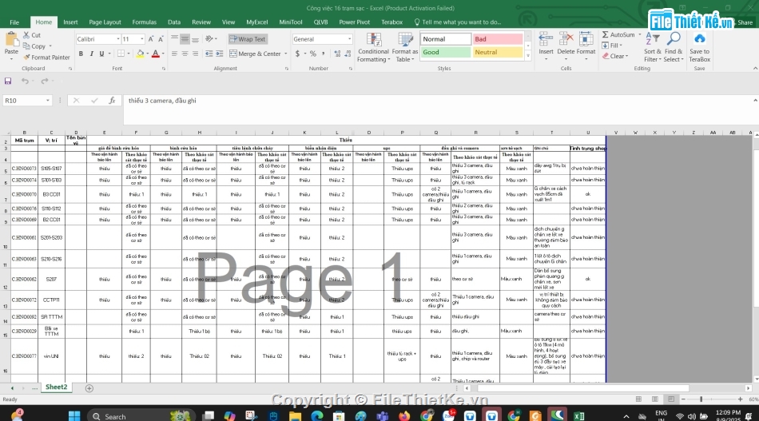Click Sort & Filter icon
The image size is (759, 421).
pyautogui.click(x=652, y=39)
